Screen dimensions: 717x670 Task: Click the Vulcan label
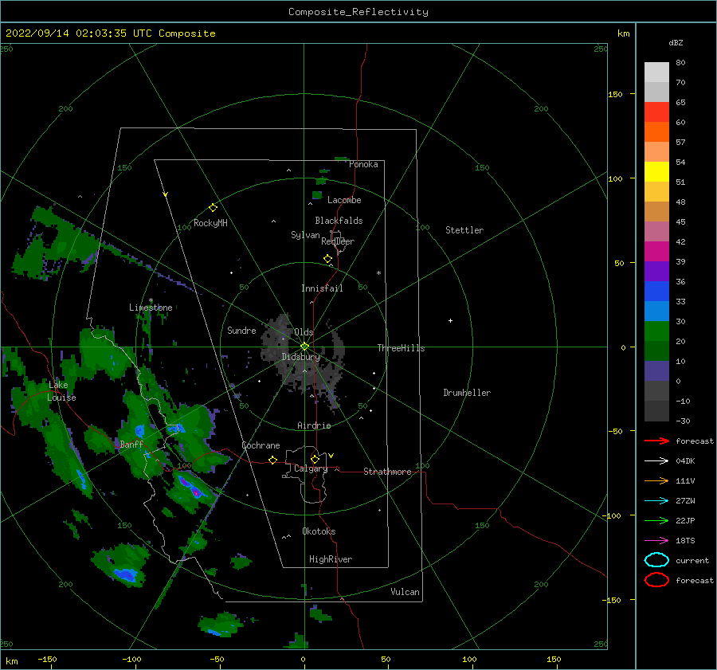click(x=405, y=592)
